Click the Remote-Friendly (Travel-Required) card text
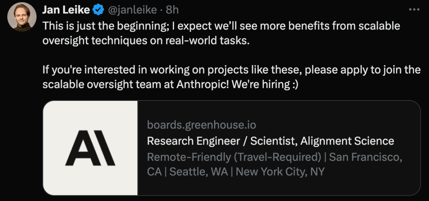Viewport: 429px width, 201px height. pyautogui.click(x=234, y=157)
